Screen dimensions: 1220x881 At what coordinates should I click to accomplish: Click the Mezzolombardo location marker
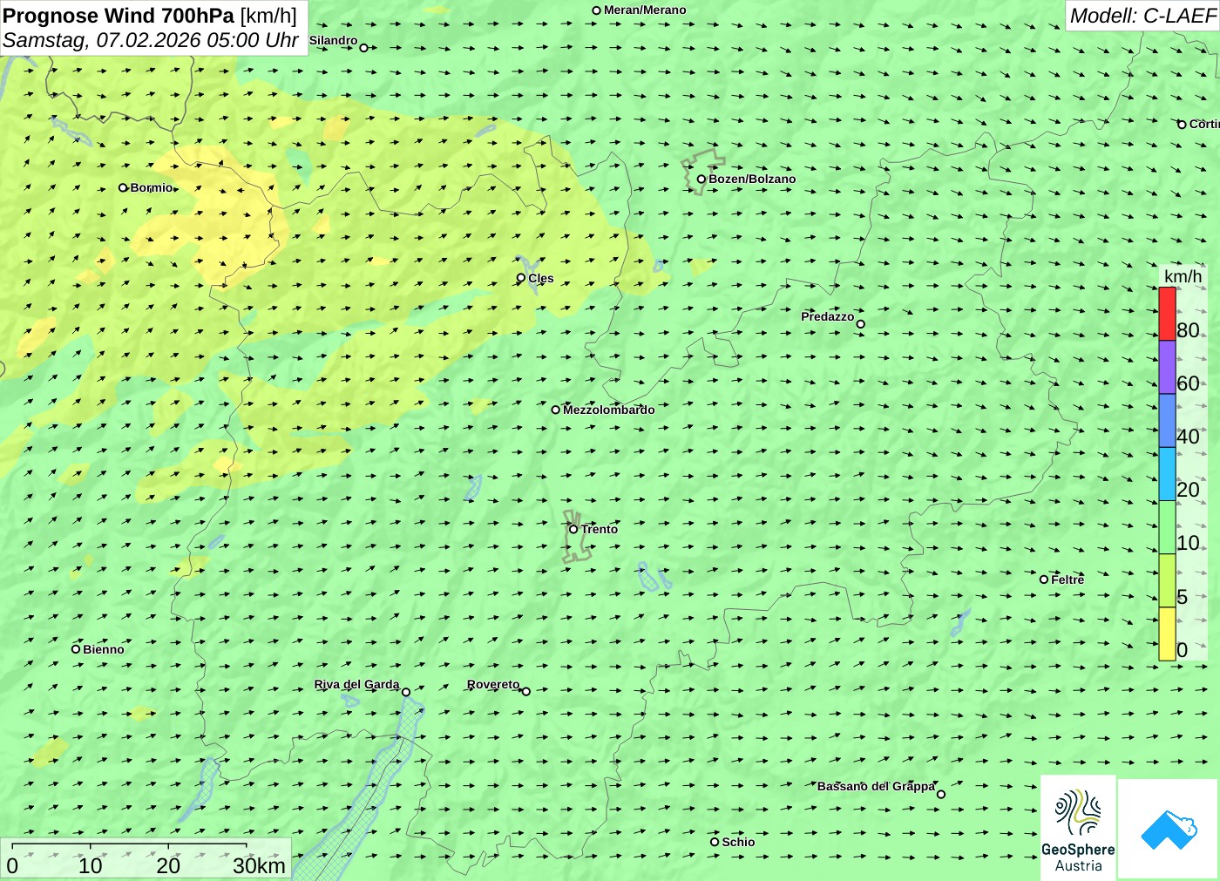tap(555, 410)
